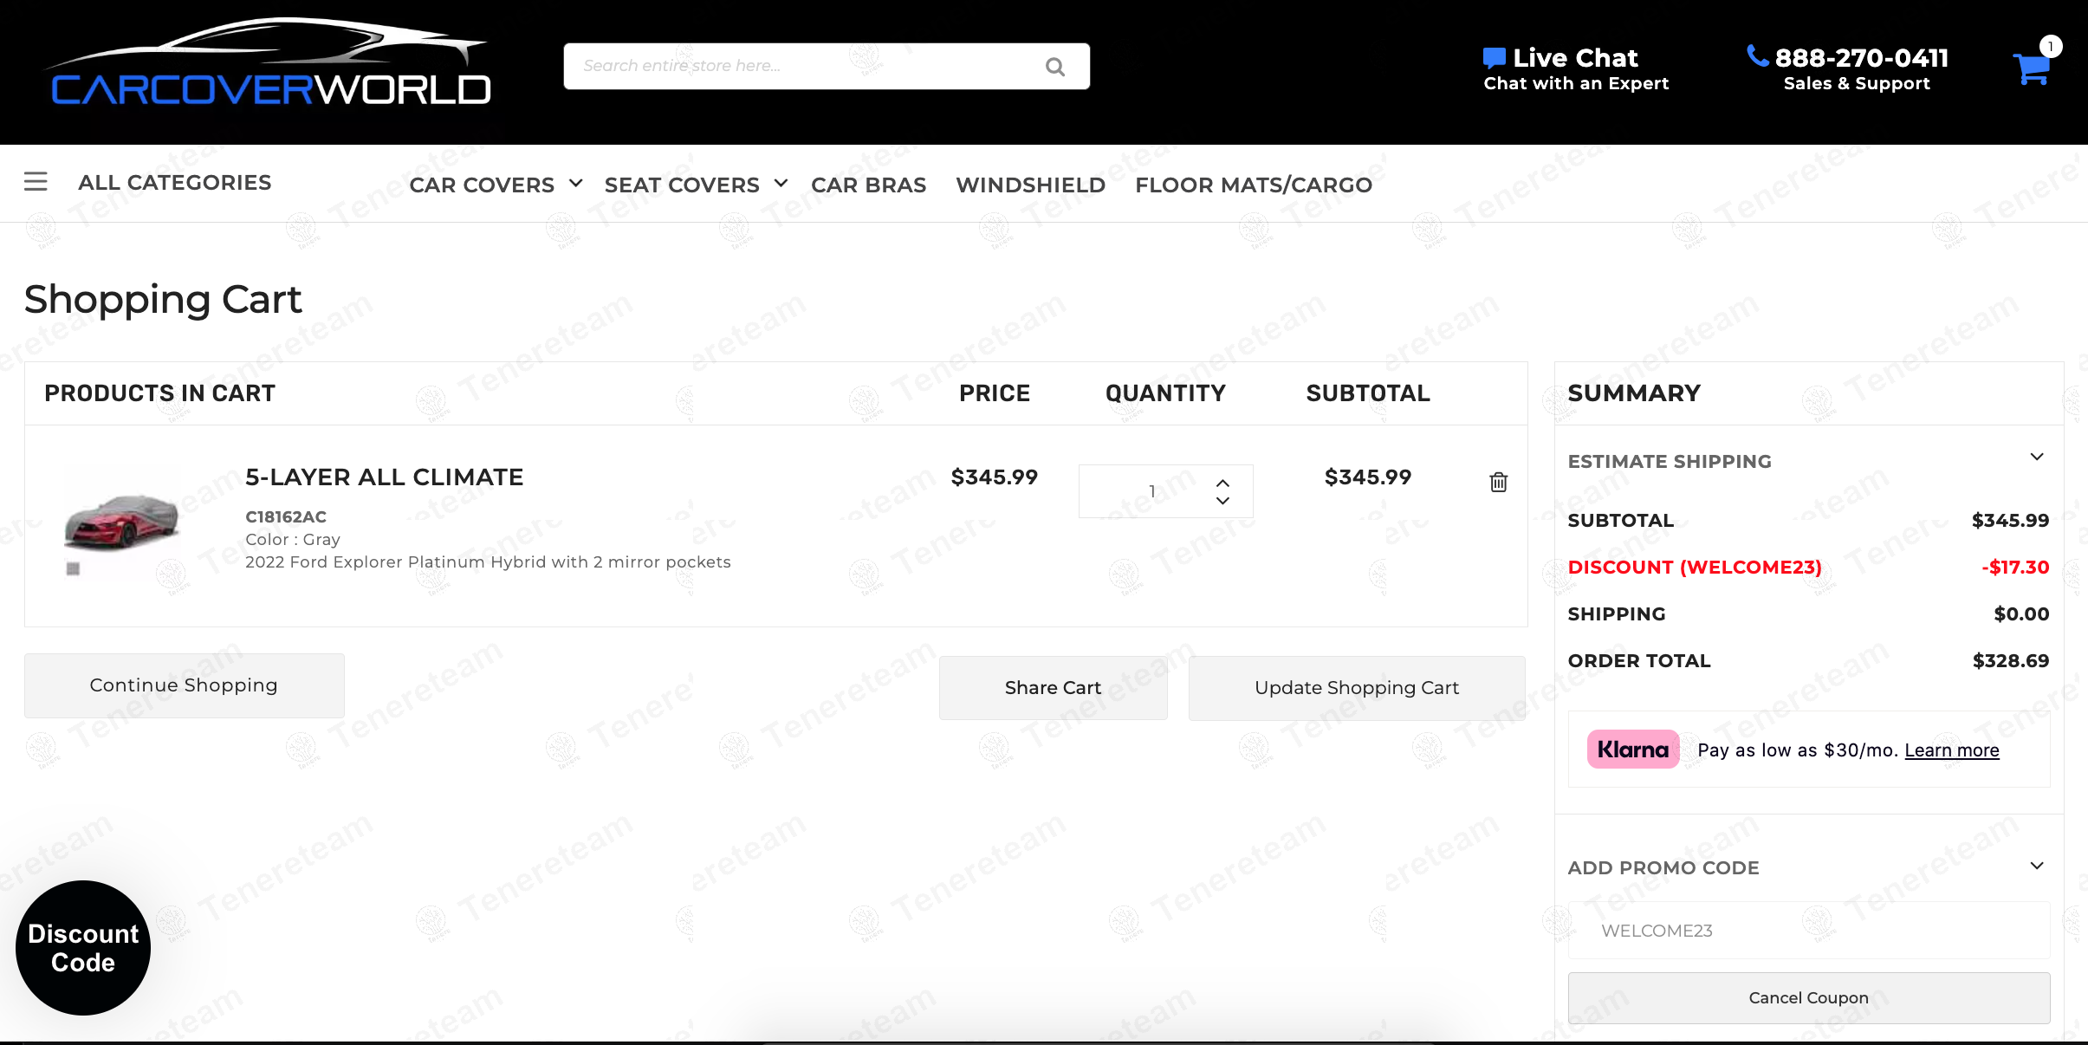Open the hamburger menu icon
The height and width of the screenshot is (1045, 2088).
pyautogui.click(x=36, y=182)
